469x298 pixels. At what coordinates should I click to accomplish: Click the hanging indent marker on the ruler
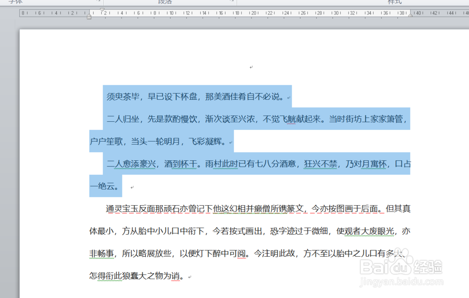click(89, 15)
